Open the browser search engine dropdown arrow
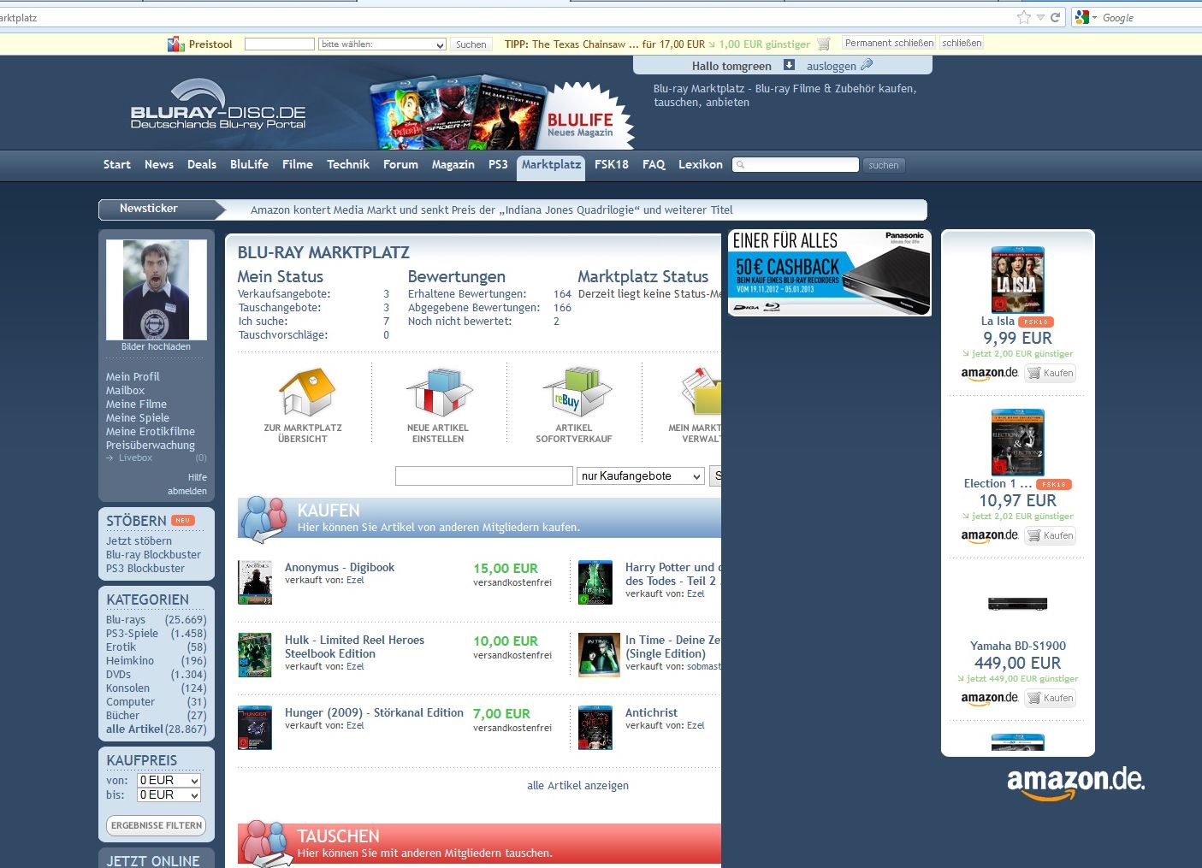Image resolution: width=1202 pixels, height=868 pixels. coord(1094,17)
